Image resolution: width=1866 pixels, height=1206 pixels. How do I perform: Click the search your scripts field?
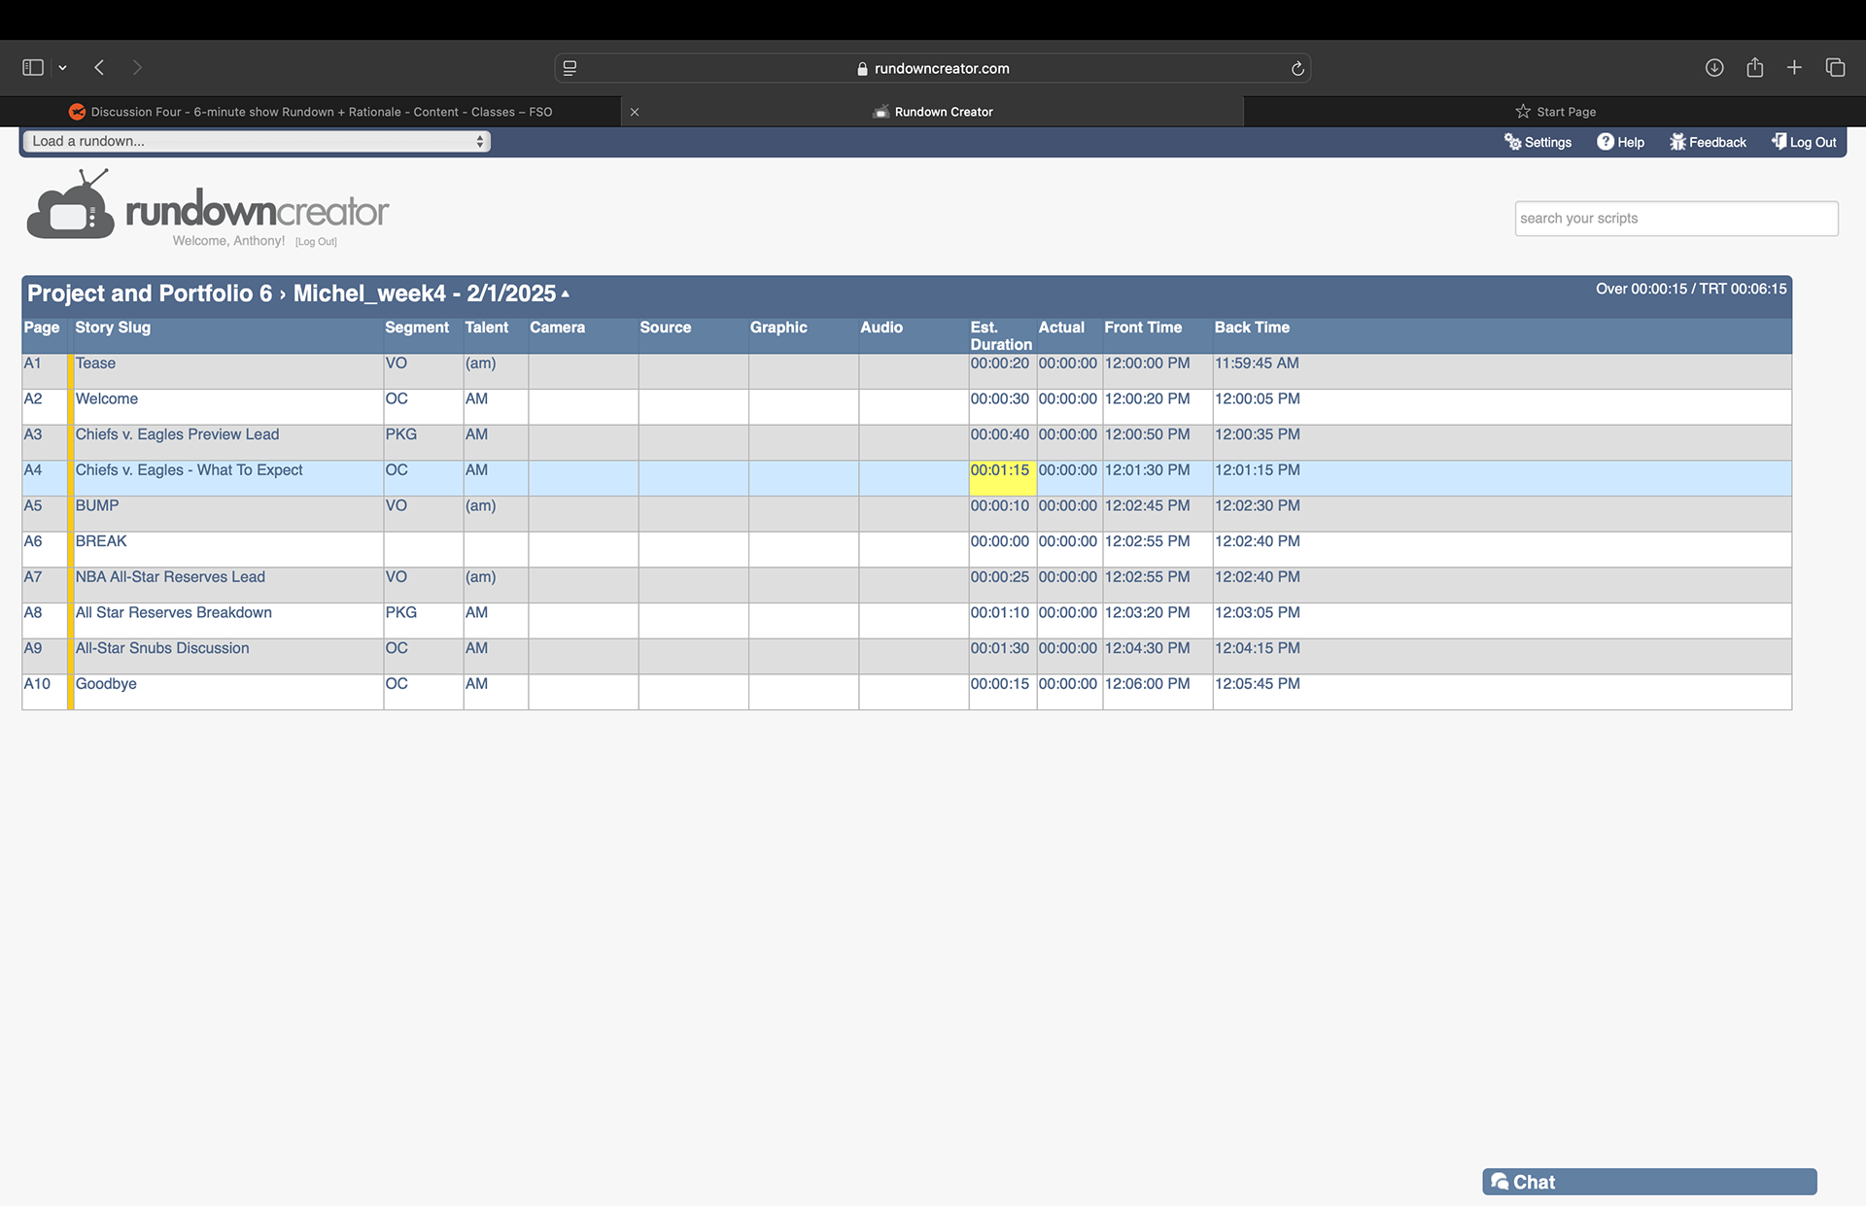coord(1676,219)
